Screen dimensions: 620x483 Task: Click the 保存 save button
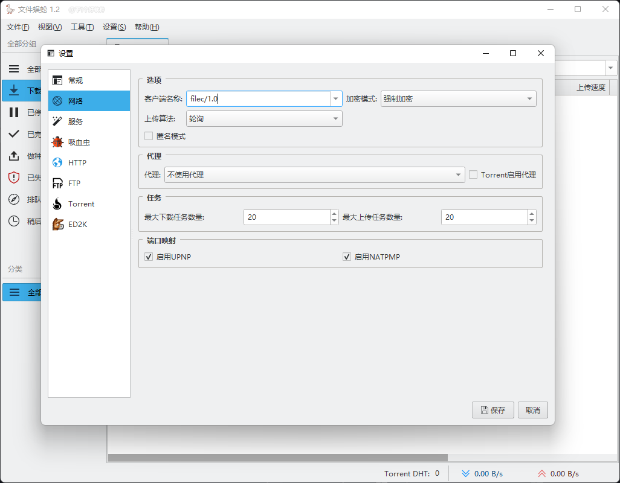(492, 410)
